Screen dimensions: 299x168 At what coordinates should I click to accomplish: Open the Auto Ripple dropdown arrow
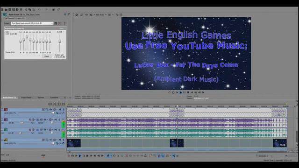(170, 156)
